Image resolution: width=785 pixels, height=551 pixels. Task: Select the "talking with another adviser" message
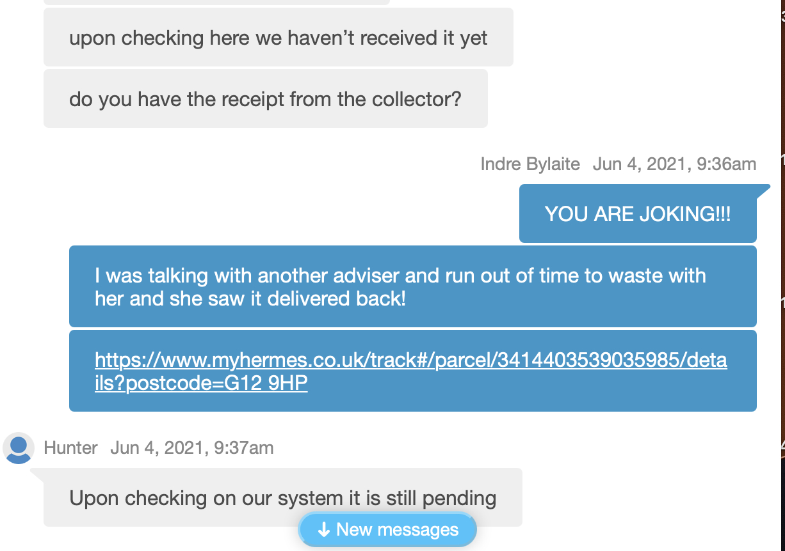412,286
